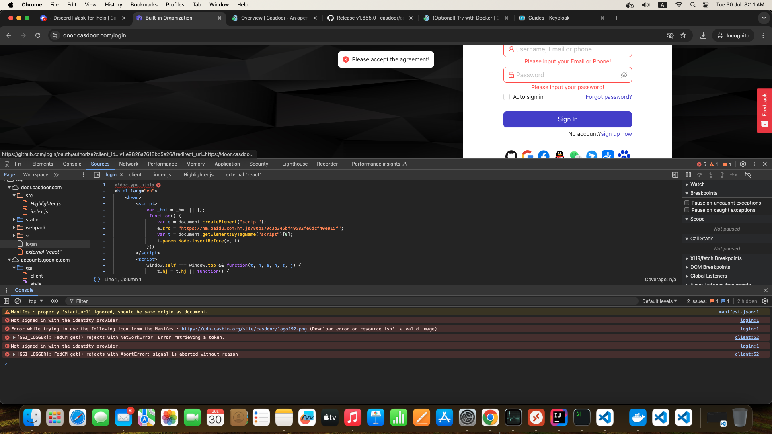
Task: Click the Forgot password? link
Action: [x=609, y=97]
